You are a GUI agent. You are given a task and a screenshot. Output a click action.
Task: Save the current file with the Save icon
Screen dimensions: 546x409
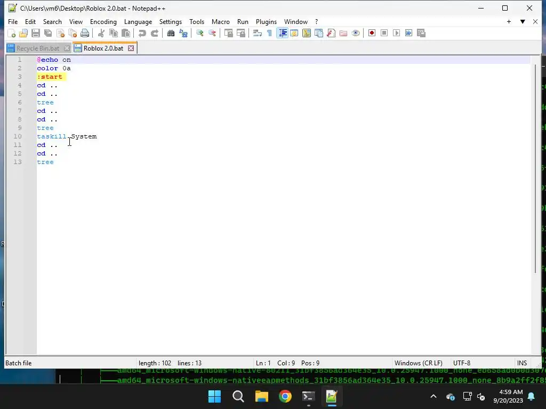tap(36, 33)
